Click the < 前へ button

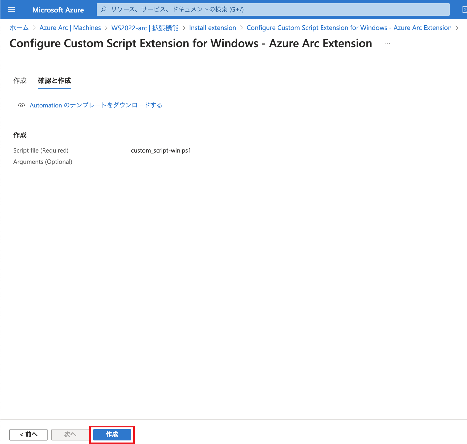pyautogui.click(x=28, y=435)
